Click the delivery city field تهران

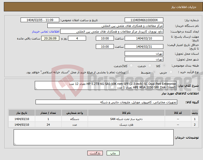(144, 59)
